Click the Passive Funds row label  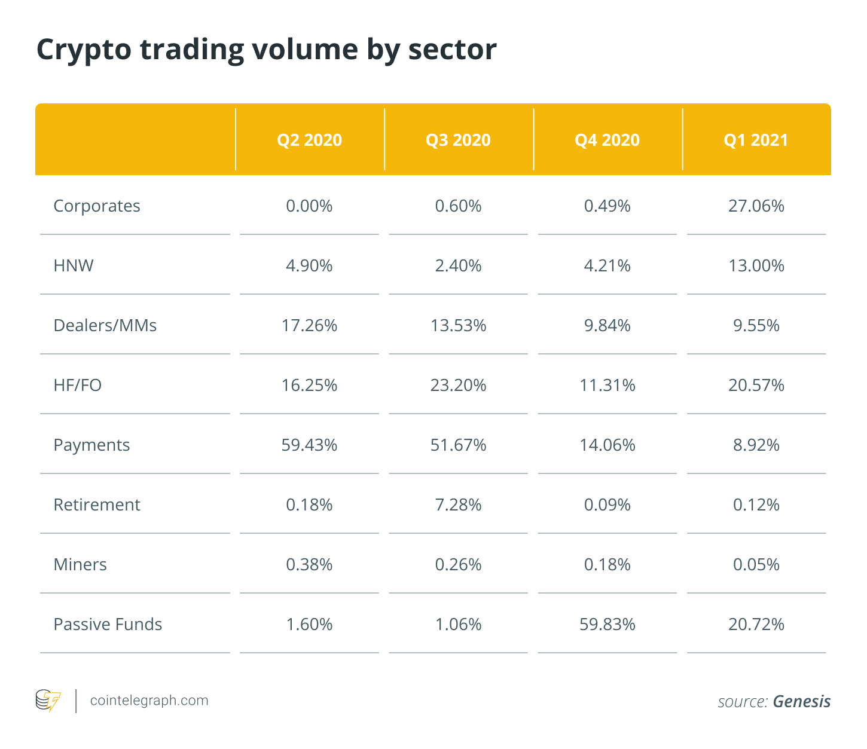tap(108, 624)
